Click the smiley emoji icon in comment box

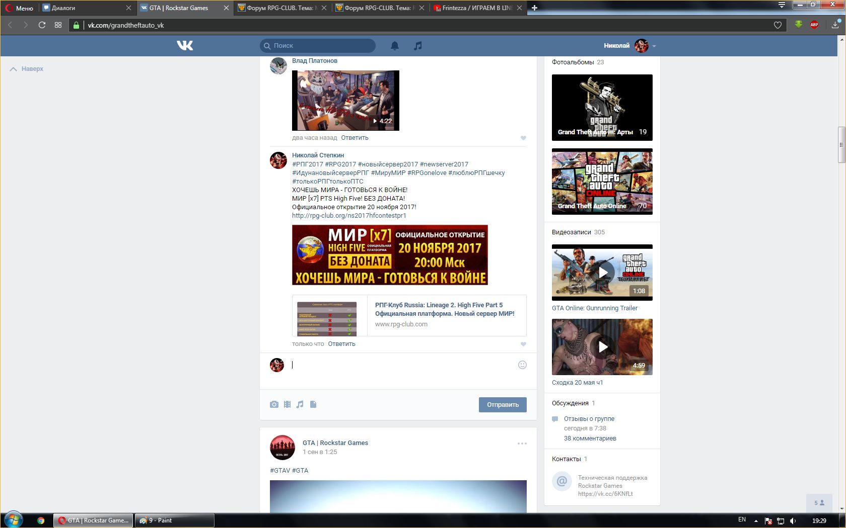[x=522, y=365]
